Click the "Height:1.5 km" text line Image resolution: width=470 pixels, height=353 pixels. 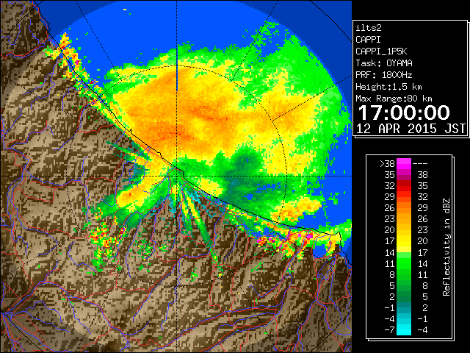click(388, 87)
